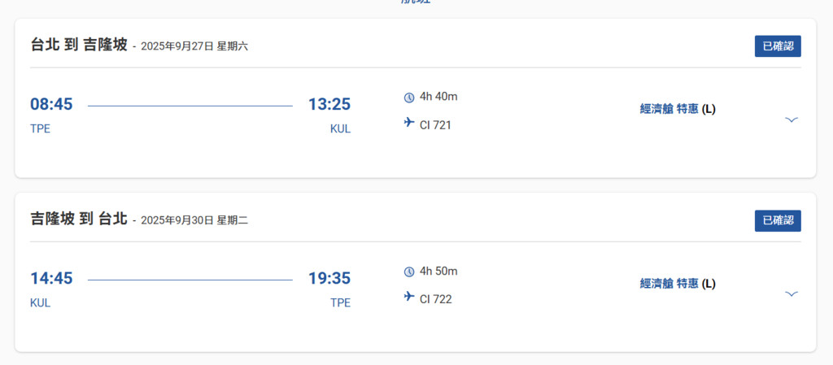Viewport: 833px width, 365px height.
Task: Click the 08:45 departure time
Action: click(51, 104)
